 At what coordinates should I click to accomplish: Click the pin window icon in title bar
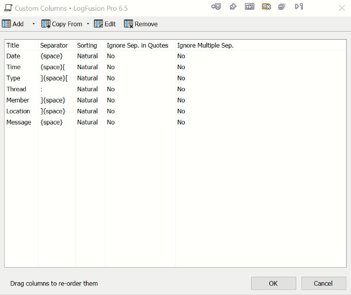(233, 7)
